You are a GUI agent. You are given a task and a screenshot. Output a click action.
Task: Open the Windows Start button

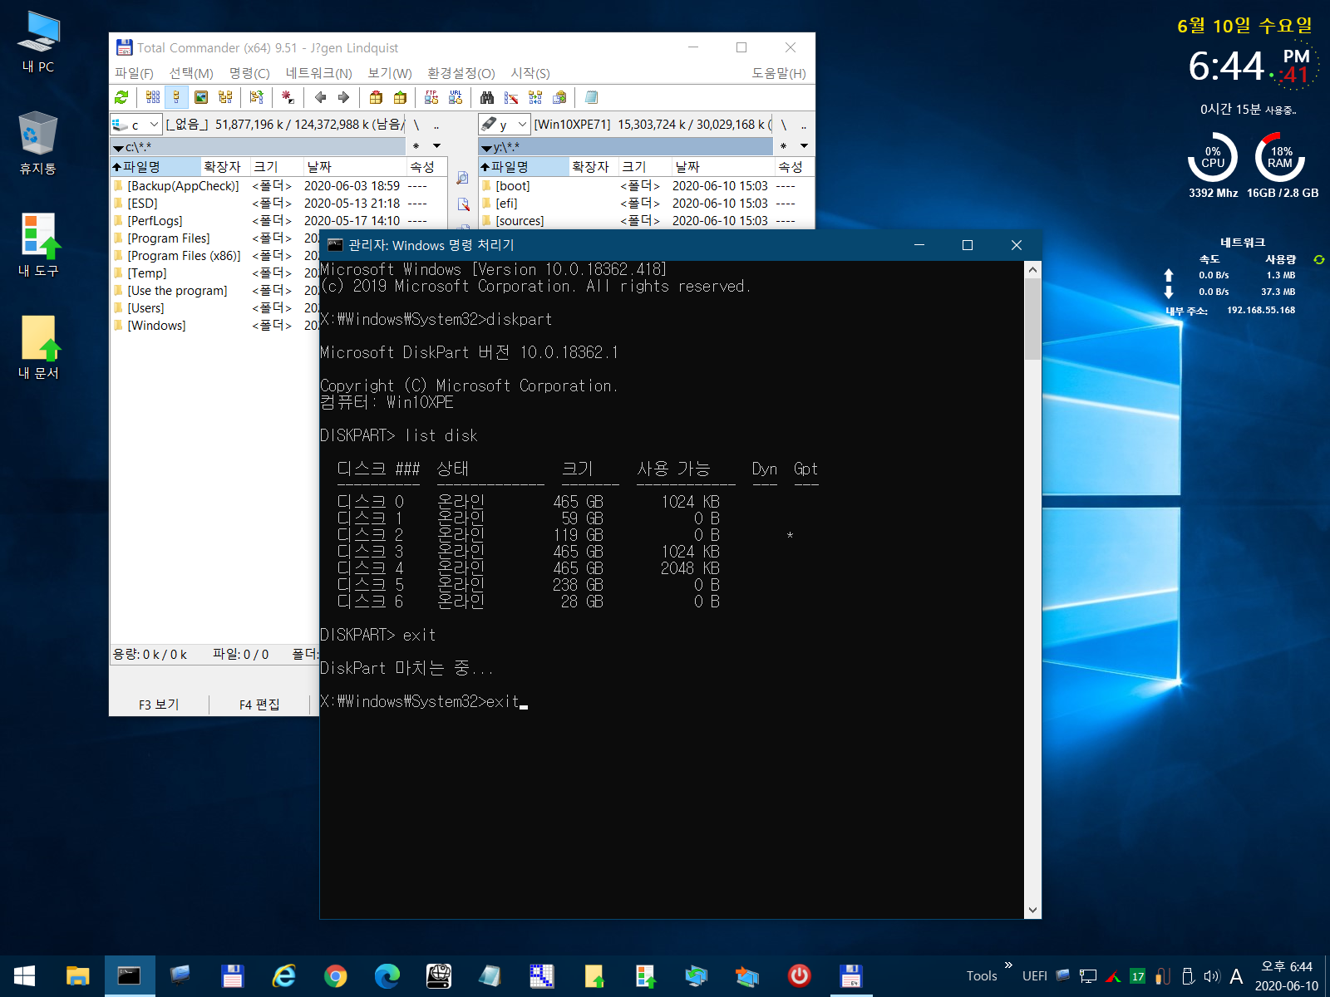click(25, 976)
